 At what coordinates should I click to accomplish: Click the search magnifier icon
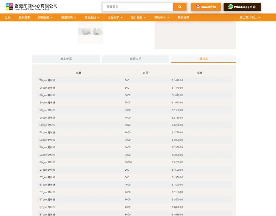180,6
